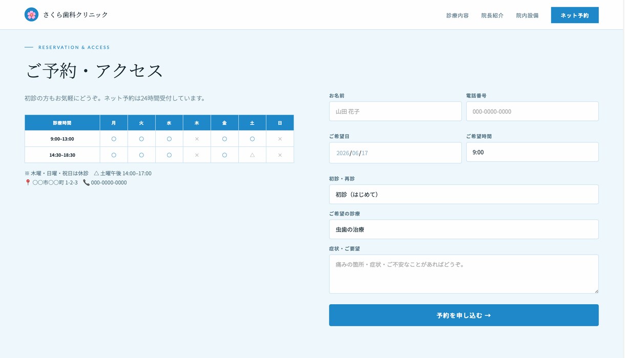
Task: Click the ネット予約 header button
Action: (575, 15)
